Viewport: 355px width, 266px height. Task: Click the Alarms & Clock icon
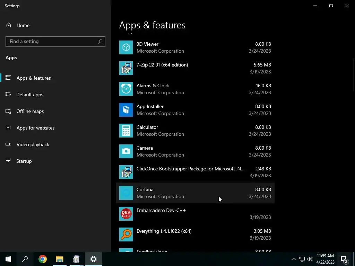tap(126, 89)
